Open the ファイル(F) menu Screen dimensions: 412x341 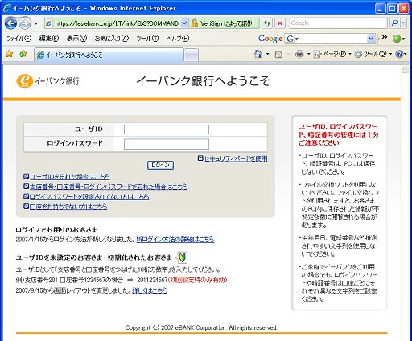click(19, 39)
